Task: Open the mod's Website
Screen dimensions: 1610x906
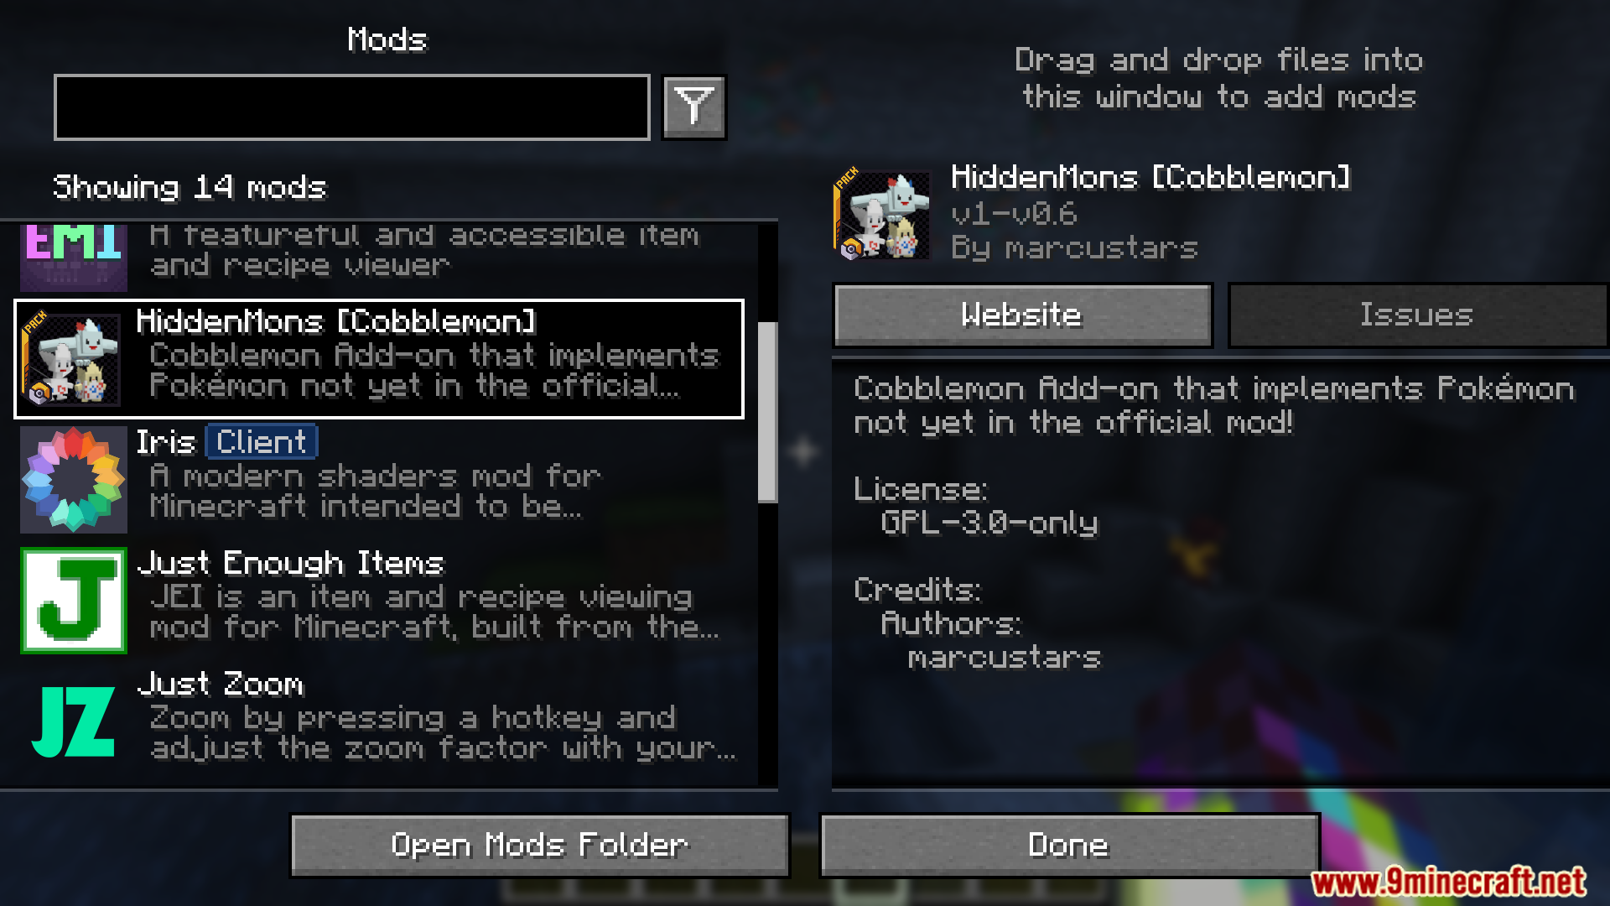Action: (x=1022, y=315)
